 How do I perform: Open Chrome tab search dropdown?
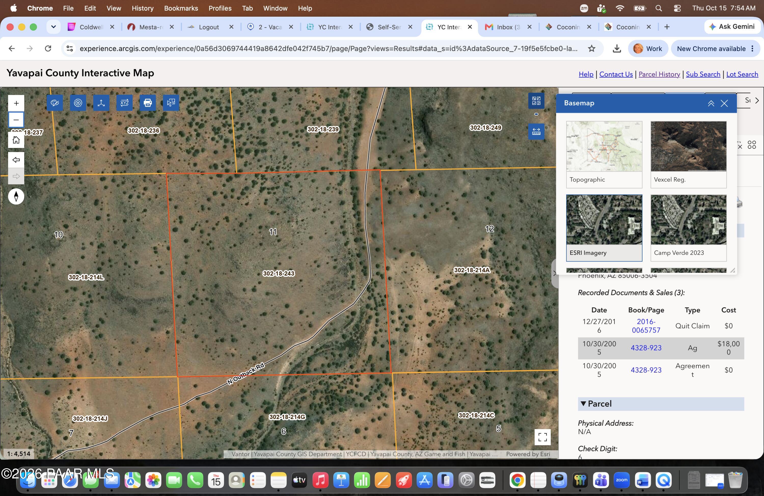(x=54, y=27)
